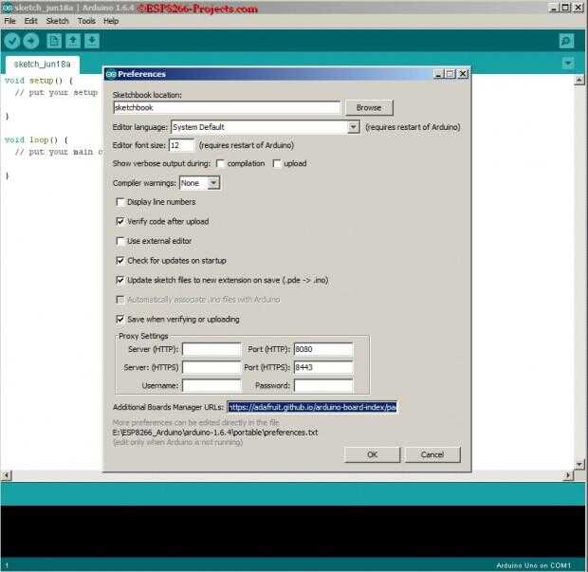
Task: Click the Preferences dialog title icon
Action: pos(111,74)
